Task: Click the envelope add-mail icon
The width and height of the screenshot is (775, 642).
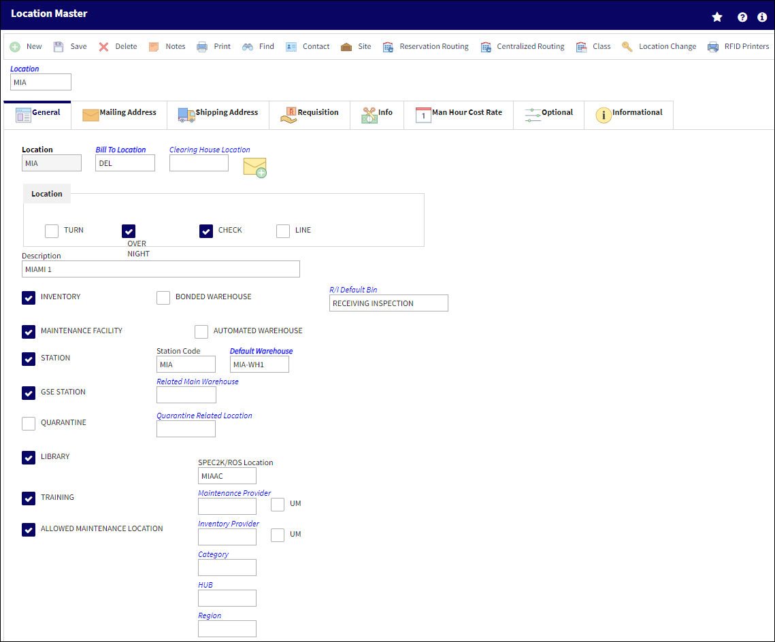Action: 255,167
